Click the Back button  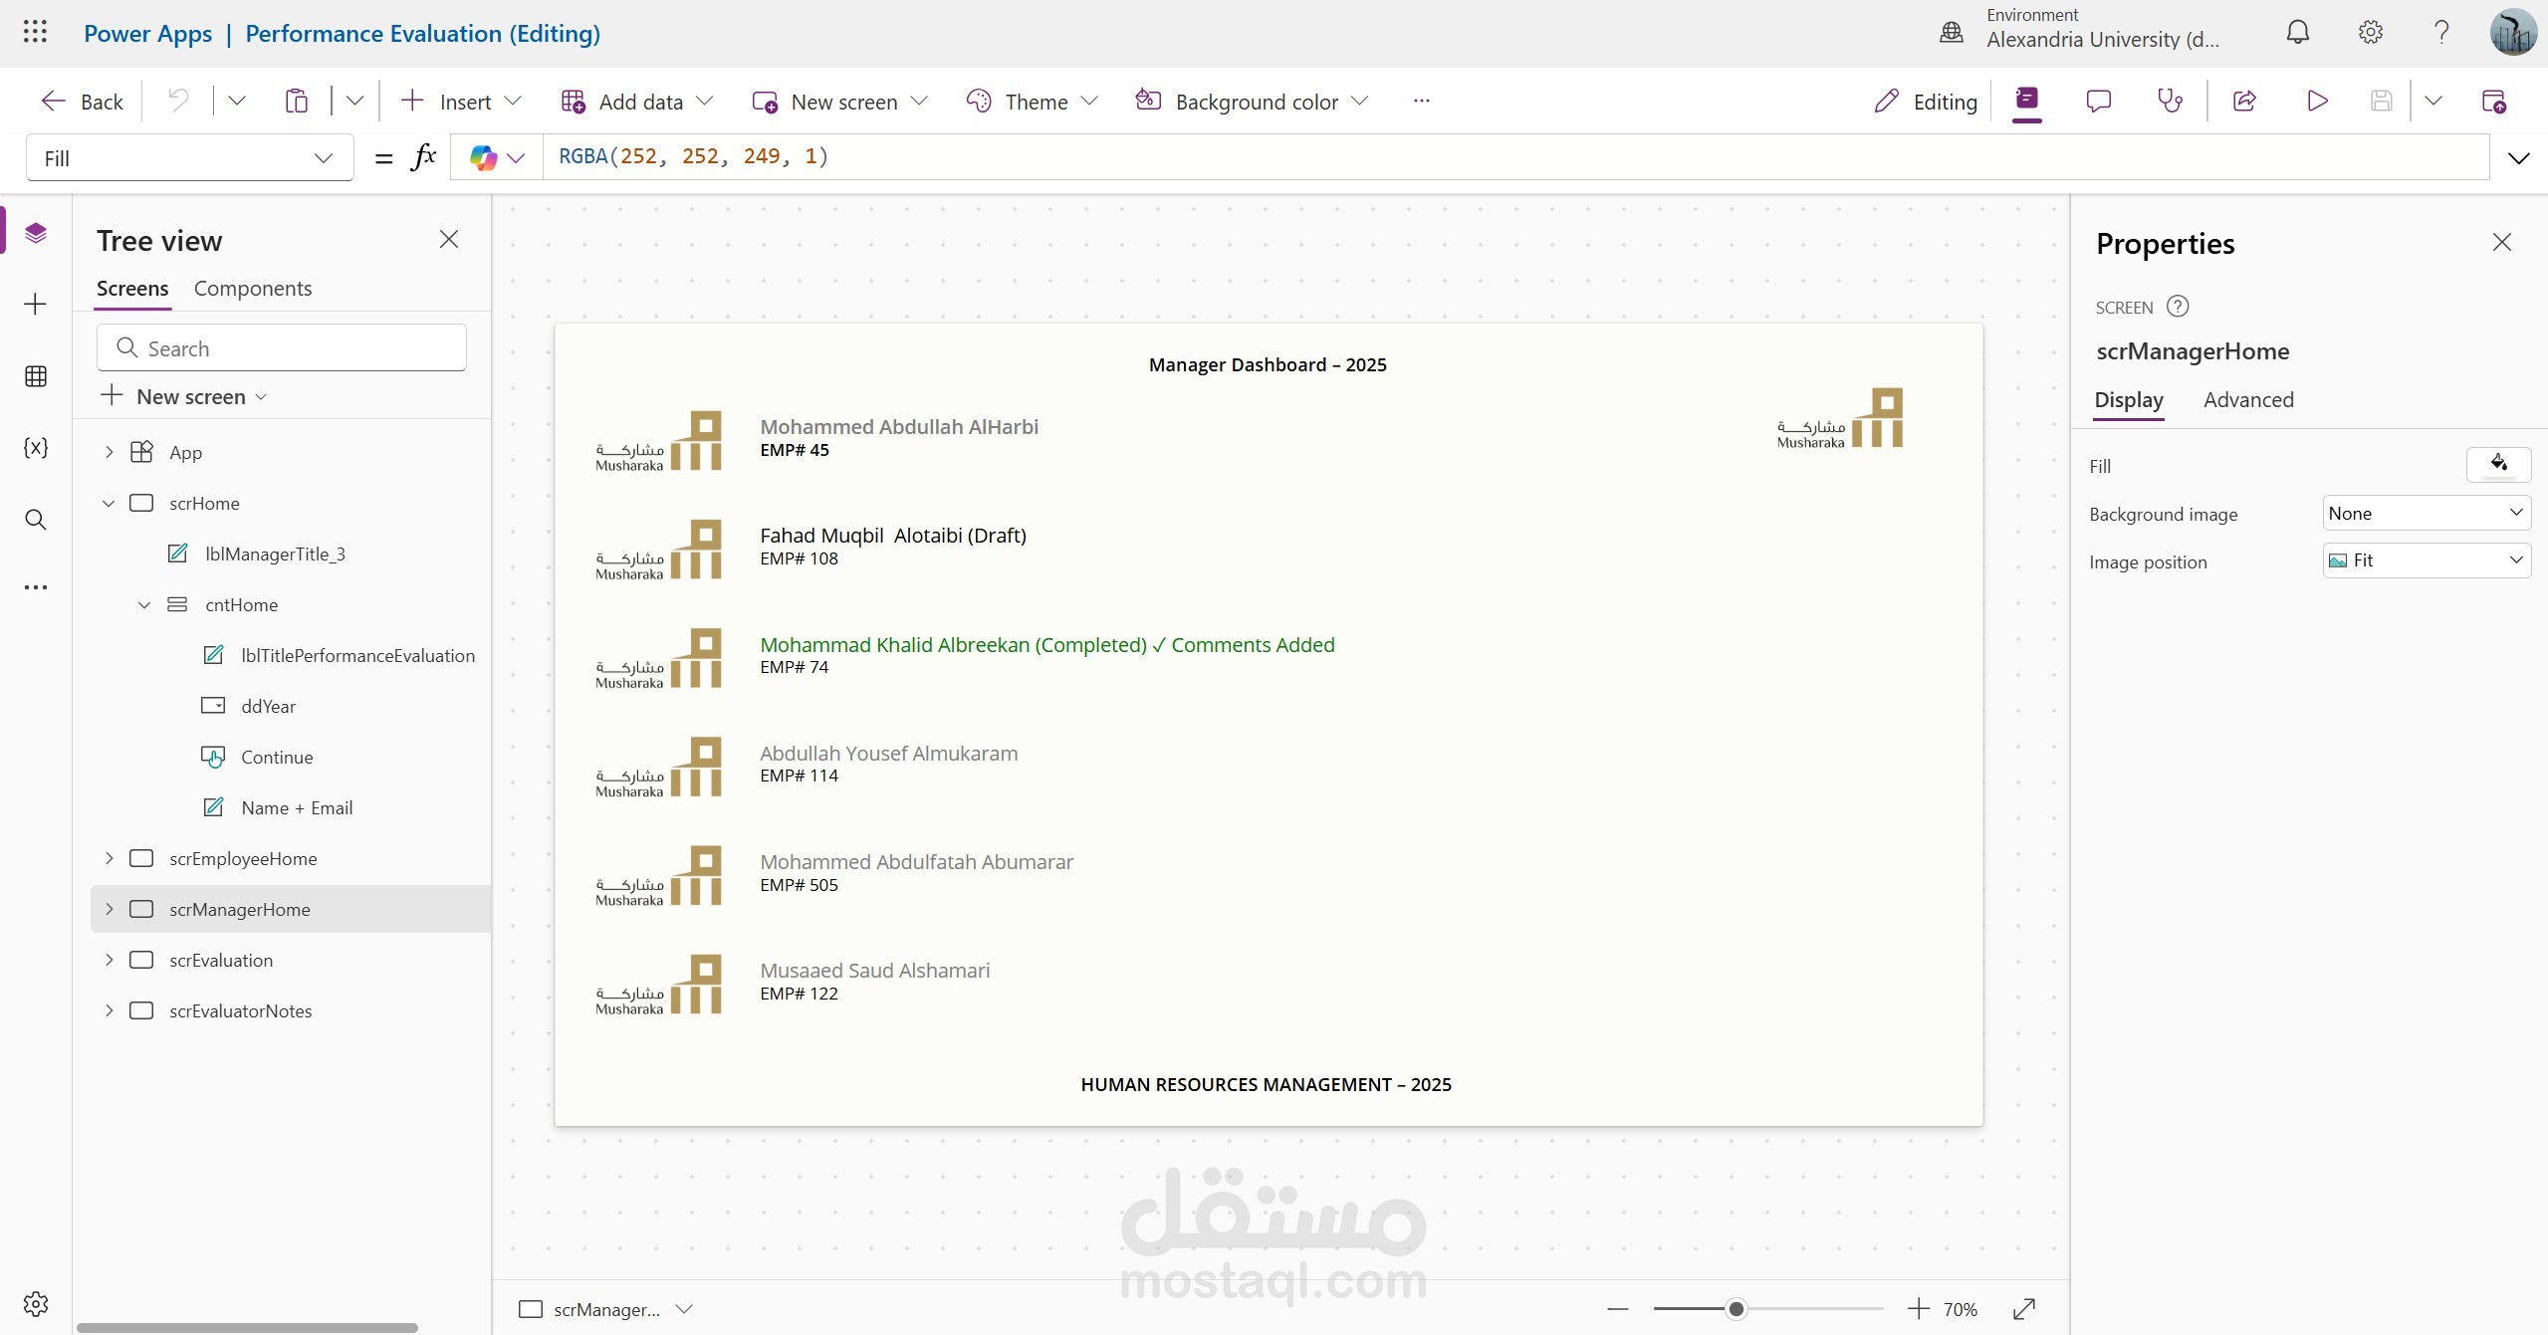coord(83,102)
